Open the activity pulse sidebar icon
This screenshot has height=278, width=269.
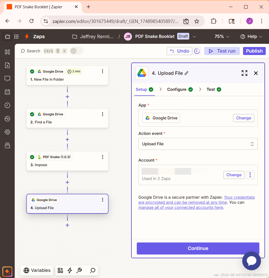(7, 119)
